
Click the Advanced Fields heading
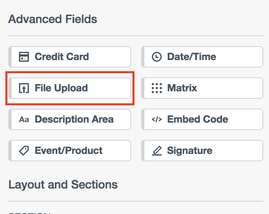pyautogui.click(x=53, y=19)
